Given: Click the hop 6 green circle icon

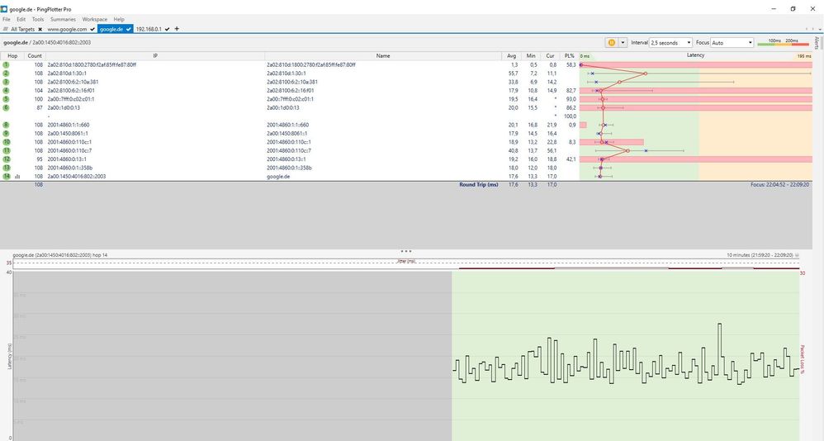Looking at the screenshot, I should tap(7, 107).
